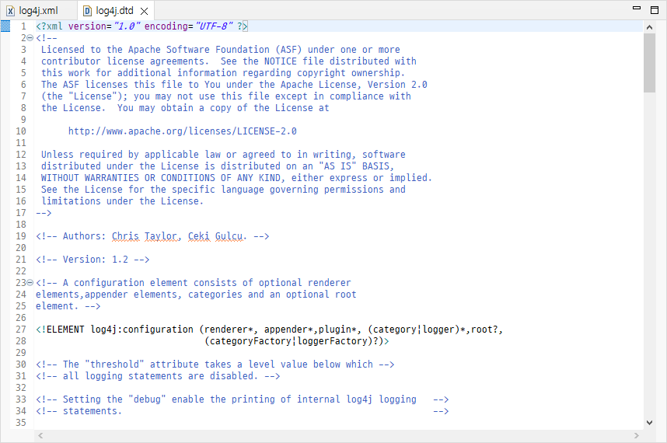Screen dimensions: 667x443
Task: Click the 'A configuration element consists' comment
Action: 194,283
